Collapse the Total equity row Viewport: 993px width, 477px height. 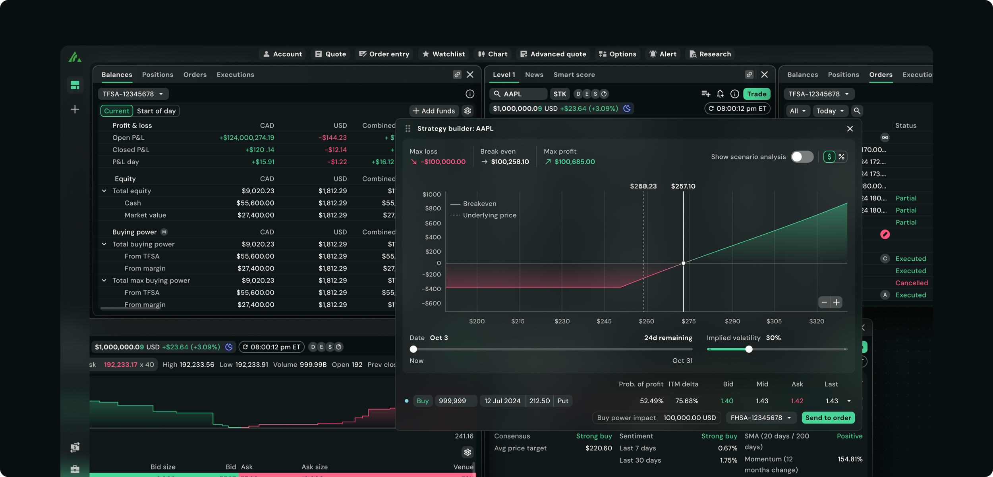click(x=104, y=191)
